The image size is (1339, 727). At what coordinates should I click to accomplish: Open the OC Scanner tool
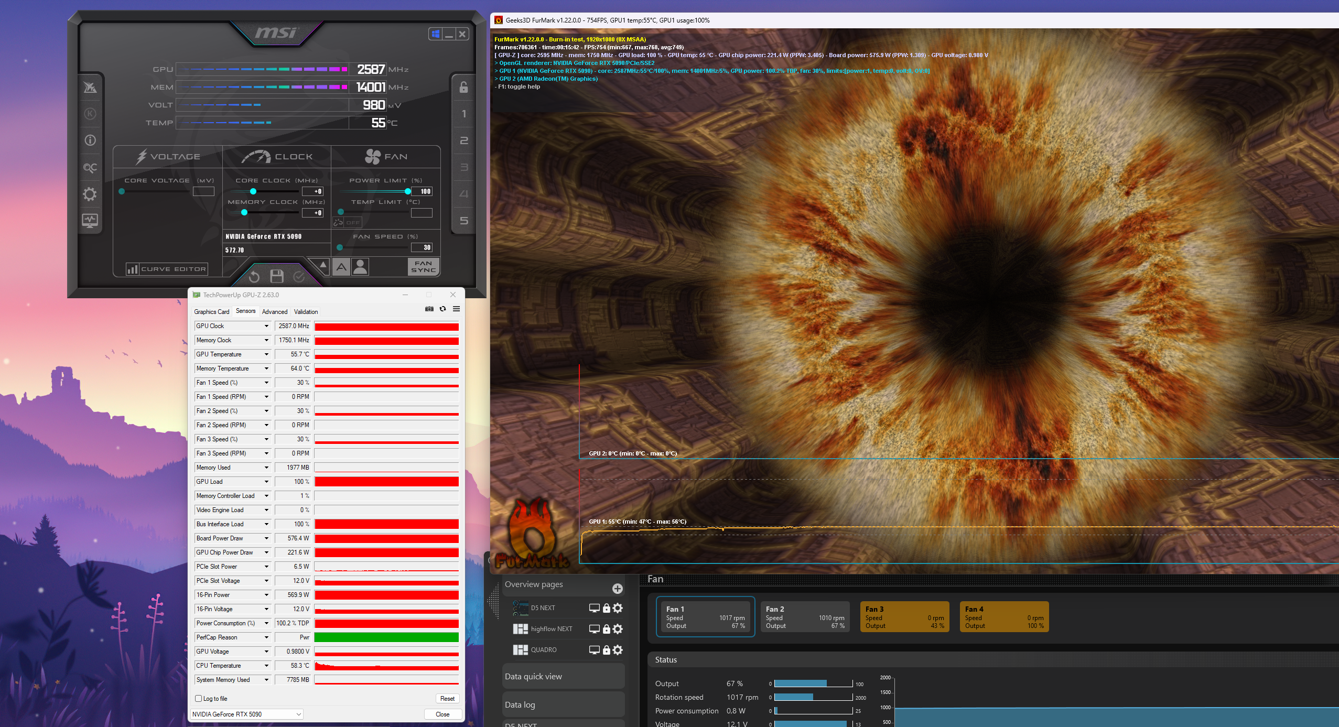[x=90, y=168]
